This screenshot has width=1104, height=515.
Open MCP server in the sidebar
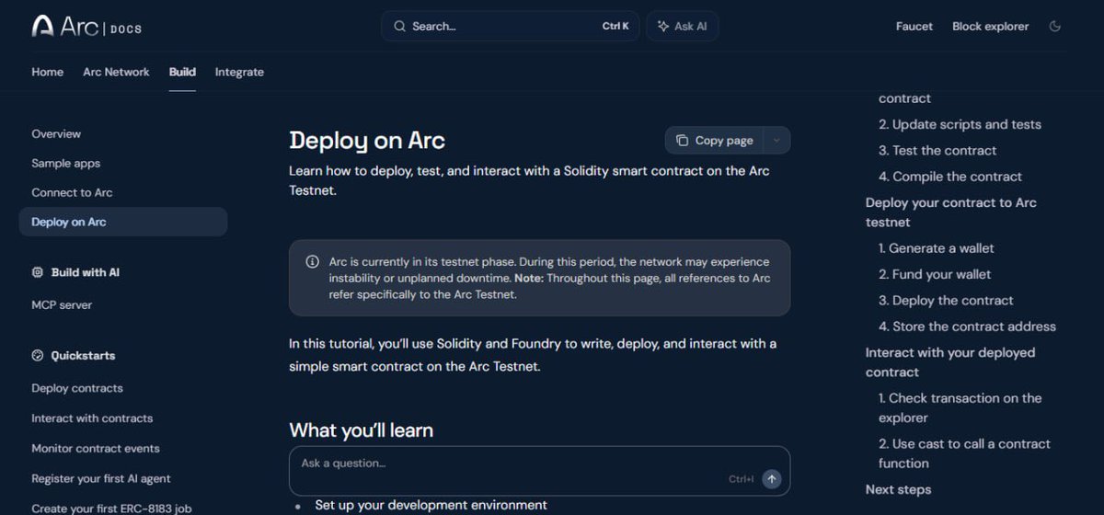pos(62,305)
